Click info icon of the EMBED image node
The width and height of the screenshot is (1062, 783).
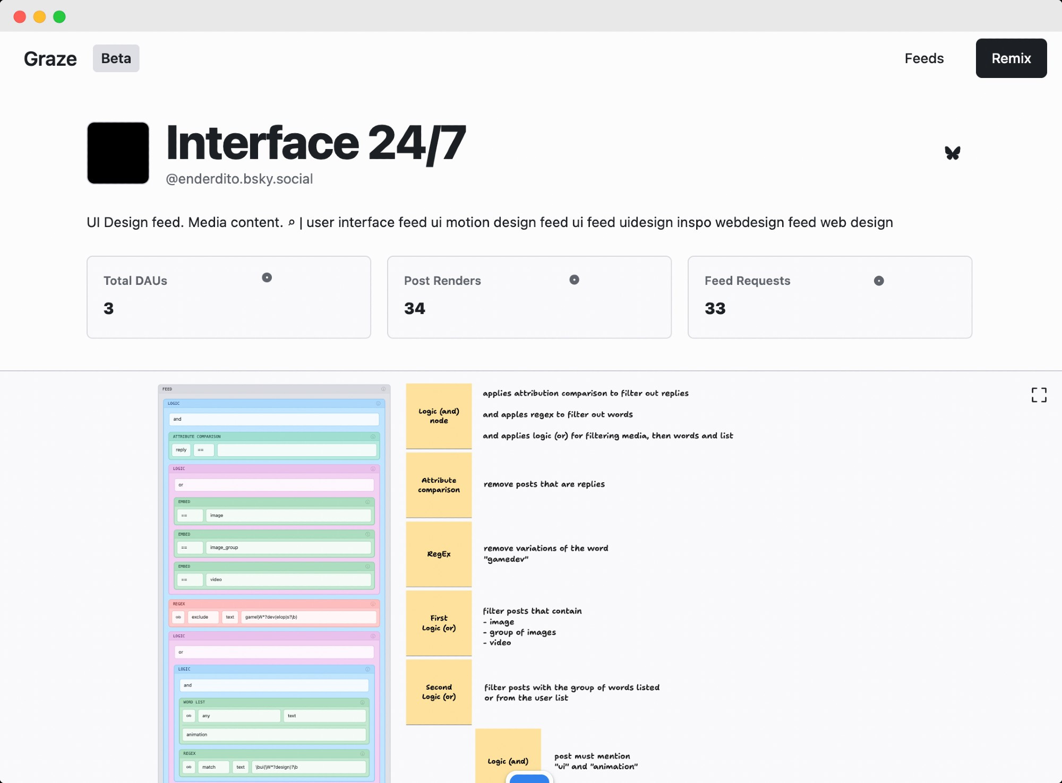367,502
